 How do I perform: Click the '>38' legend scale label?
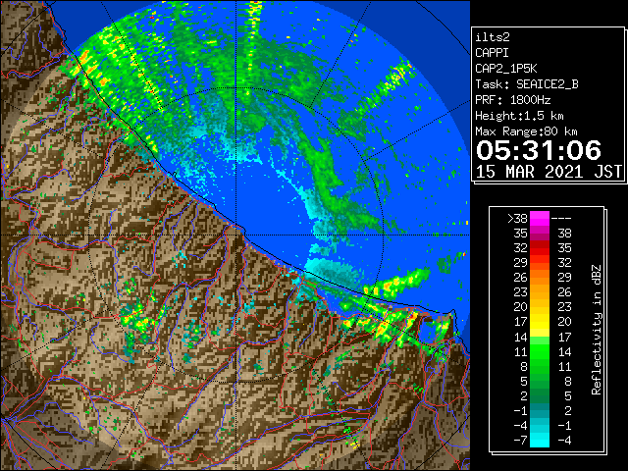click(x=517, y=219)
